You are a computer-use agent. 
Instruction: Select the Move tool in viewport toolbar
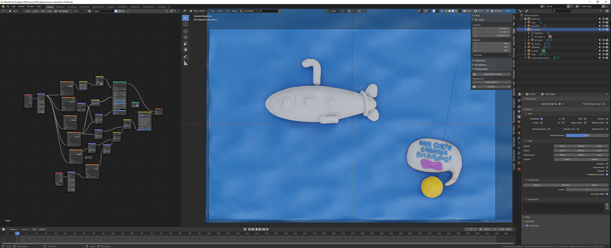click(x=186, y=31)
